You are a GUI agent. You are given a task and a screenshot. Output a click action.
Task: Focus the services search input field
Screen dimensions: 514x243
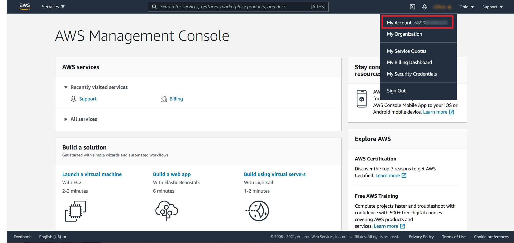(238, 7)
